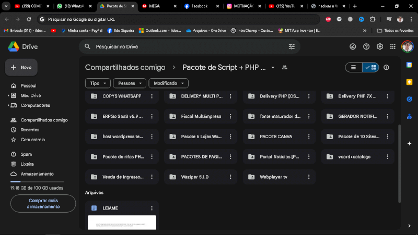Expand the Meu Drive tree

8,95
